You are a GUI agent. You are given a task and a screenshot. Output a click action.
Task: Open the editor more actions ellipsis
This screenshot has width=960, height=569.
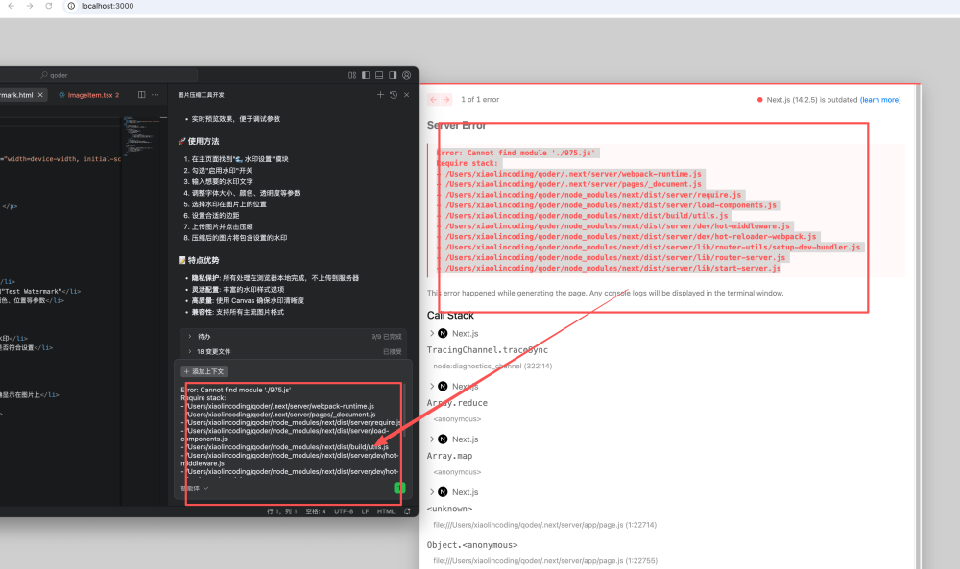click(x=156, y=95)
